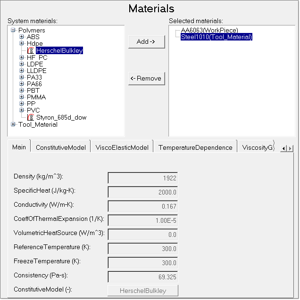Viewport: 300px width, 300px height.
Task: Click the Add -> button
Action: [x=147, y=42]
